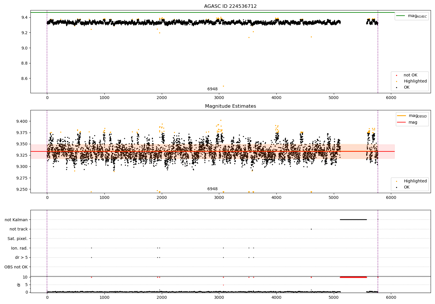Click the 'Ion. rad.' row label
Viewport: 435px width, 304px height.
pos(19,248)
